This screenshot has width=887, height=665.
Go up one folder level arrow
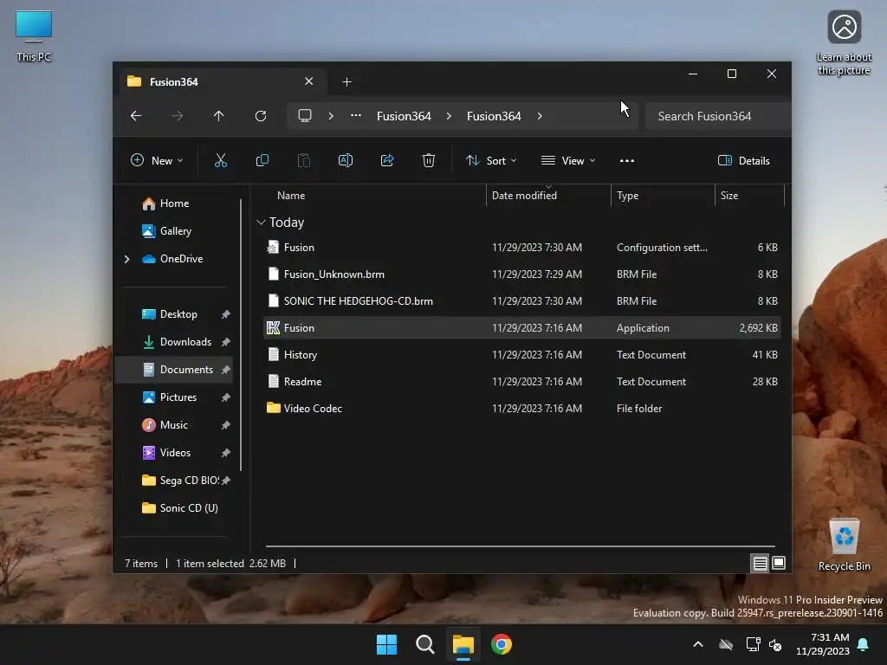(x=219, y=116)
